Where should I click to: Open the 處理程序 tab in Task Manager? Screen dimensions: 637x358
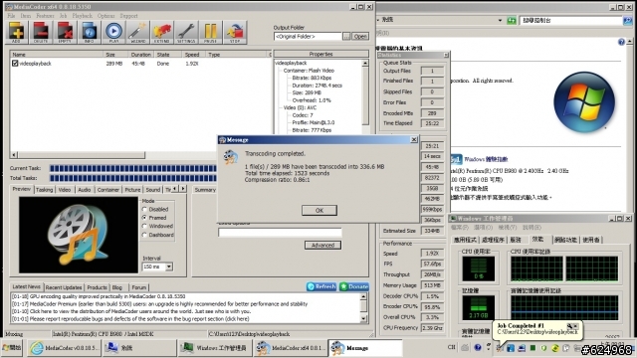(x=493, y=240)
